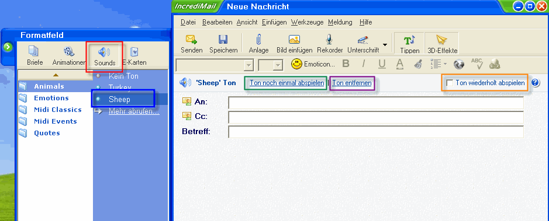The image size is (549, 221).
Task: Open the Datei menu
Action: pos(188,22)
